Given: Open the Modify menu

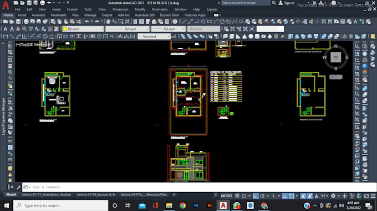Looking at the screenshot, I should tap(140, 9).
